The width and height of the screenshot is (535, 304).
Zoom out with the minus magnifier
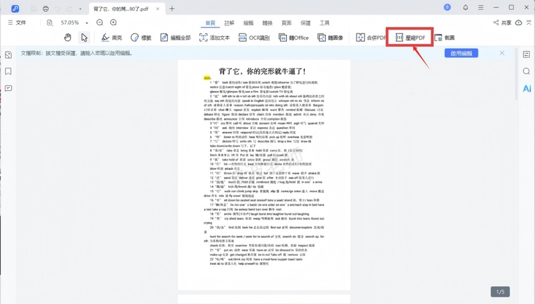tap(100, 23)
